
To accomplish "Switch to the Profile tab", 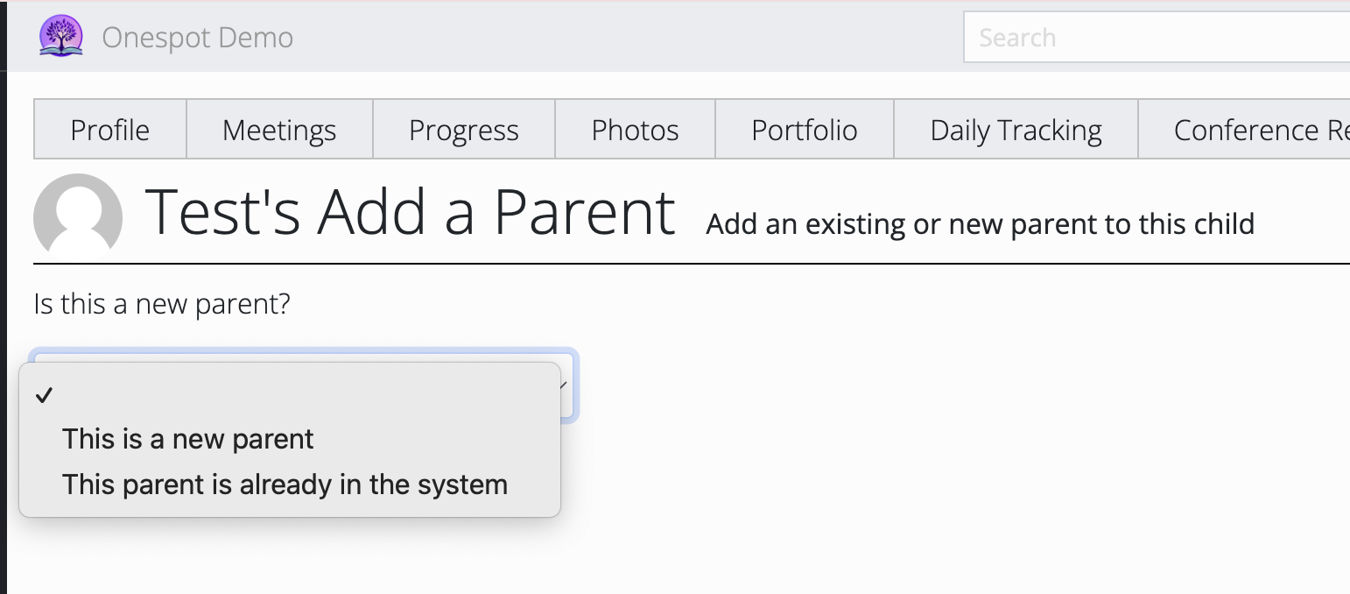I will (x=109, y=130).
